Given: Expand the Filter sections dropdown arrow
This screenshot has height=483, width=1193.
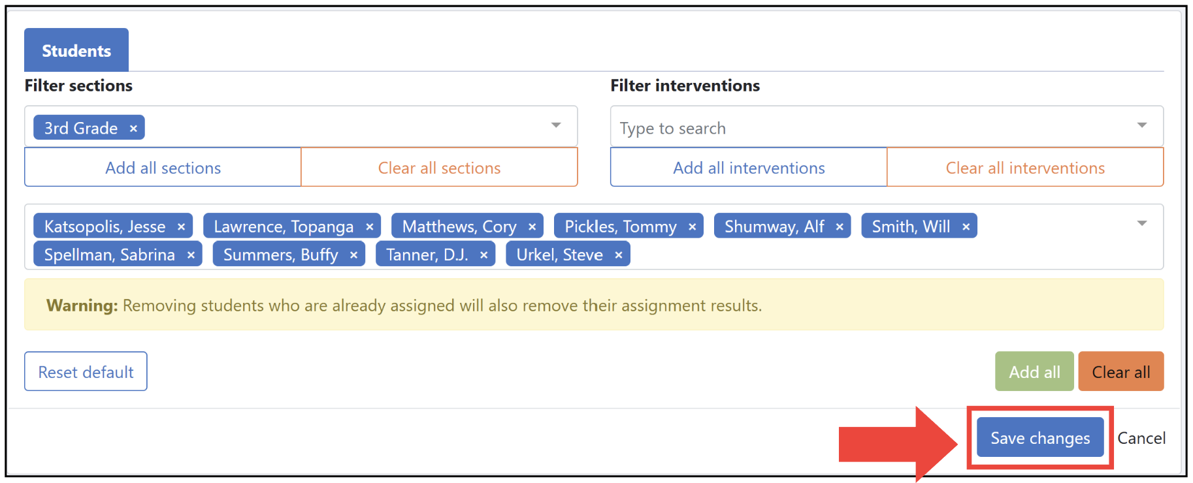Looking at the screenshot, I should [556, 125].
